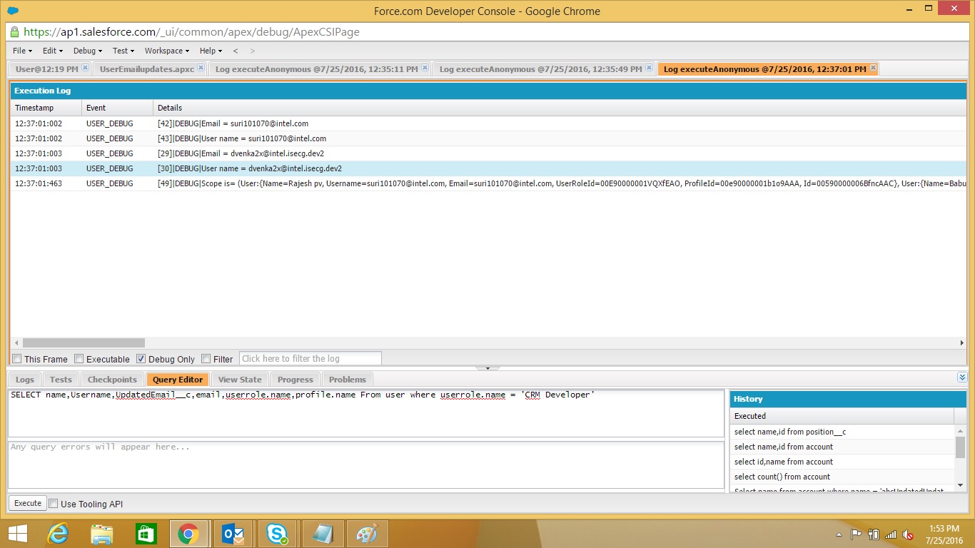Open the View State tab
Viewport: 975px width, 548px height.
(240, 380)
